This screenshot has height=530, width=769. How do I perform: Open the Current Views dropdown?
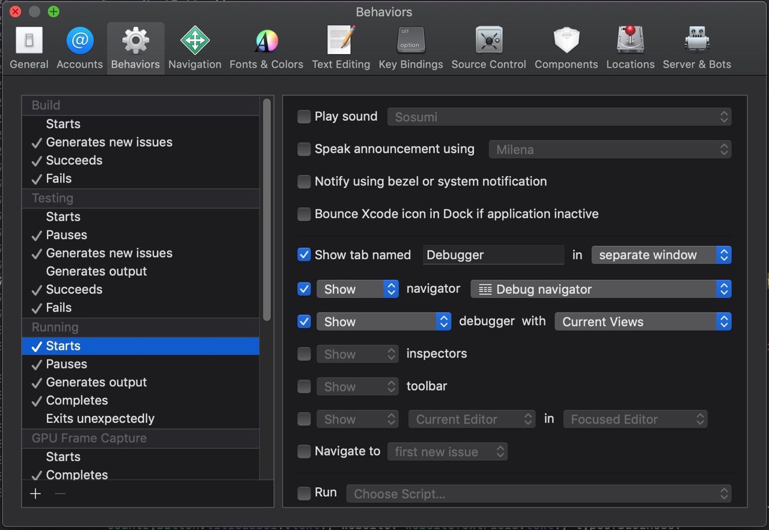(643, 321)
